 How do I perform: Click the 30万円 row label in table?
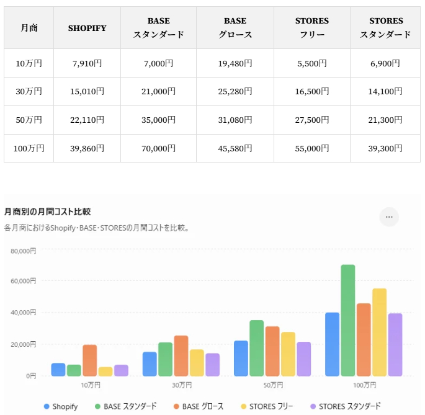tap(29, 91)
